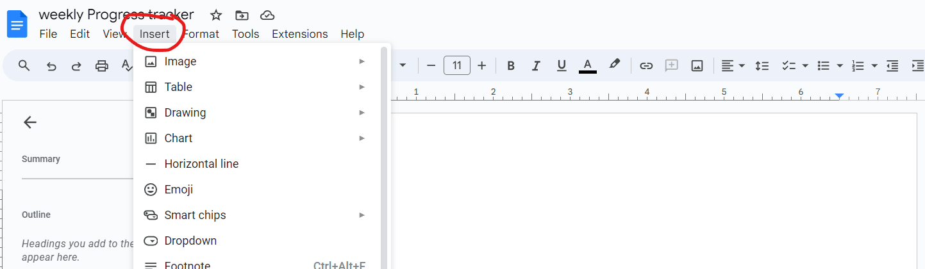Increase font size with plus button
This screenshot has height=269, width=925.
pos(482,65)
